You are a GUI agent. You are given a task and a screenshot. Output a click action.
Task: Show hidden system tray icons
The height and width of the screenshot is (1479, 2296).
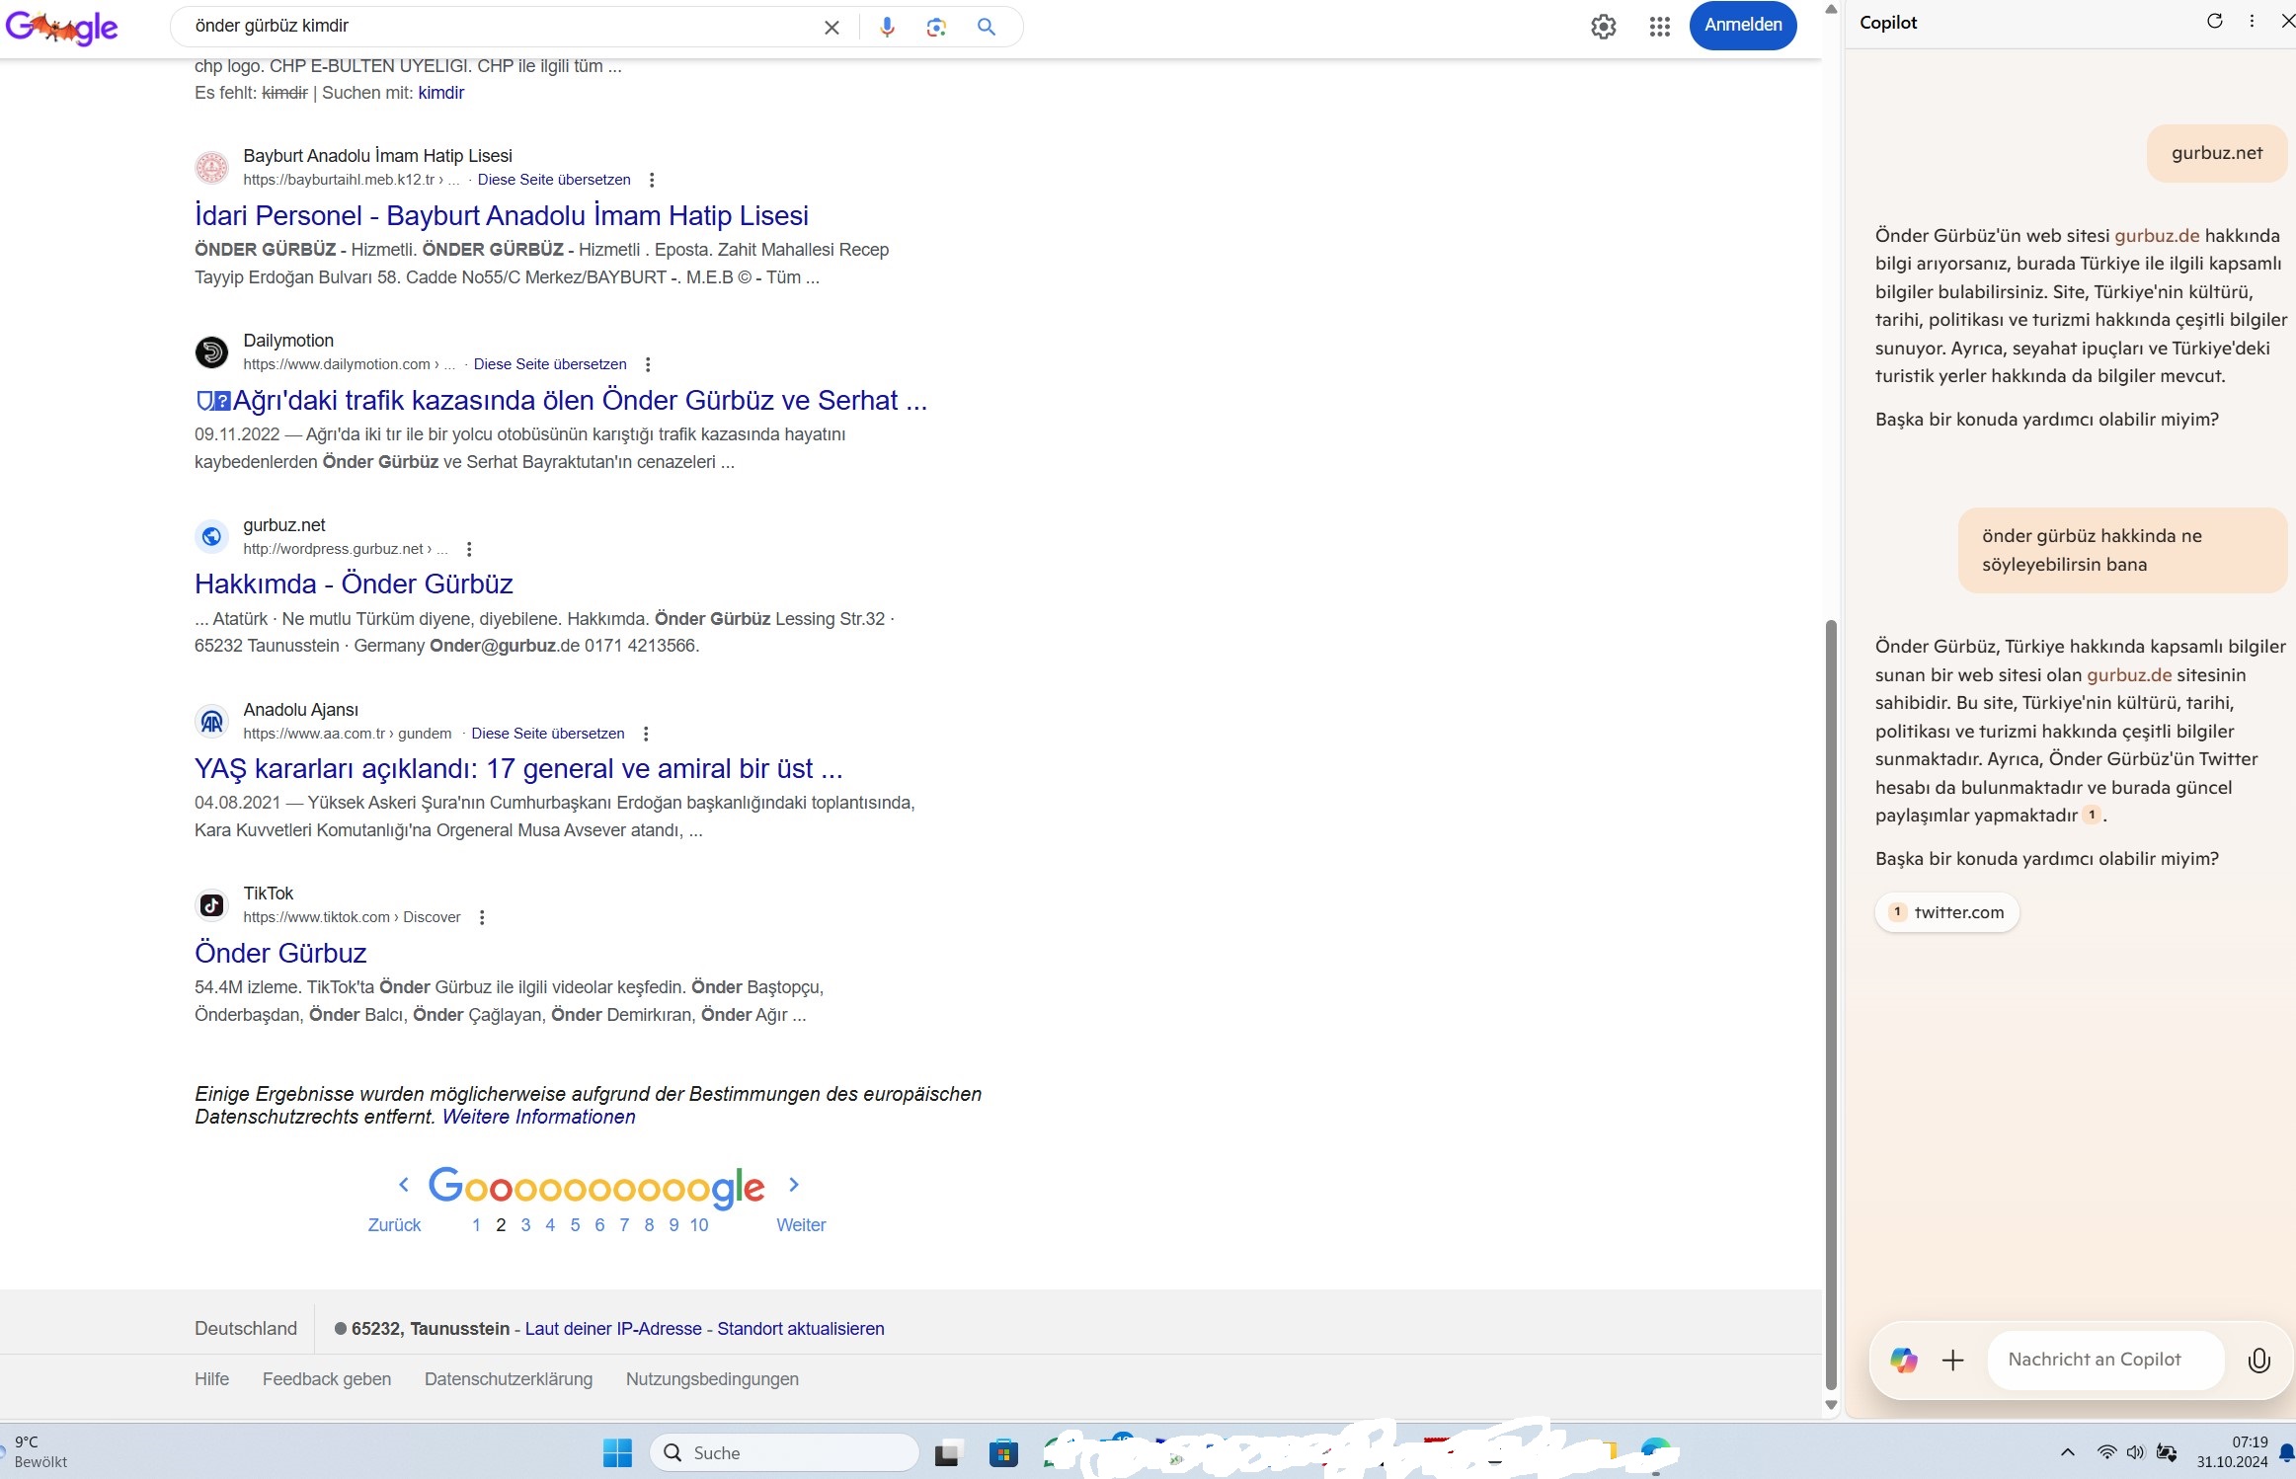[x=2067, y=1452]
